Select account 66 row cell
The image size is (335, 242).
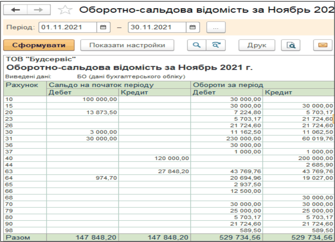coord(25,191)
